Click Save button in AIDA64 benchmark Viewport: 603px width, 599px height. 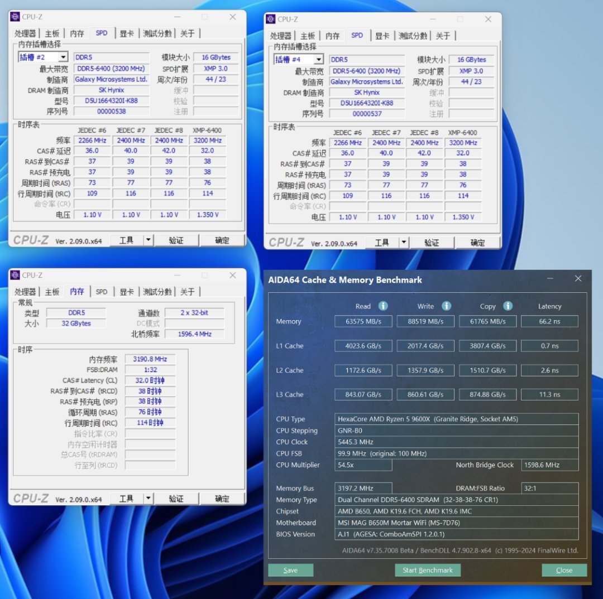pyautogui.click(x=290, y=570)
